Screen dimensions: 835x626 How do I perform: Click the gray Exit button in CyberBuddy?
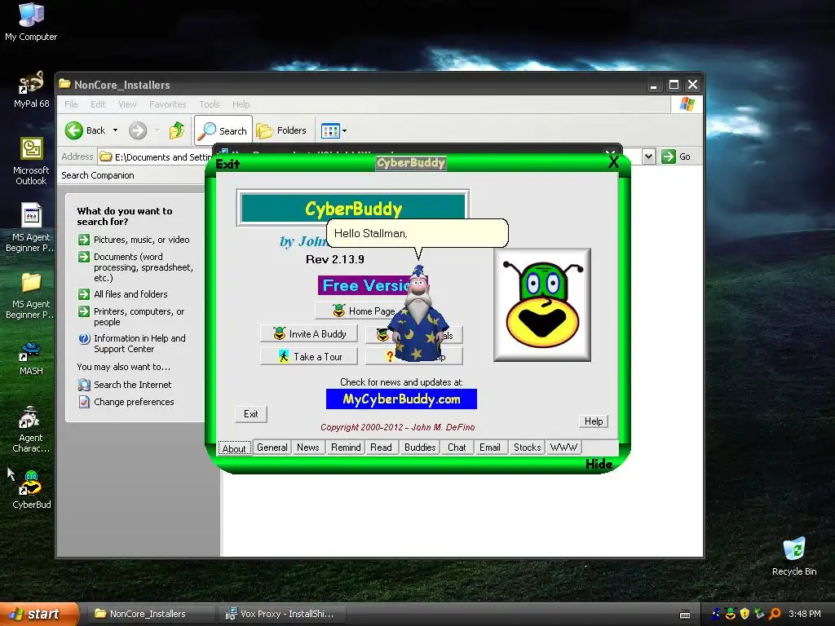point(251,414)
